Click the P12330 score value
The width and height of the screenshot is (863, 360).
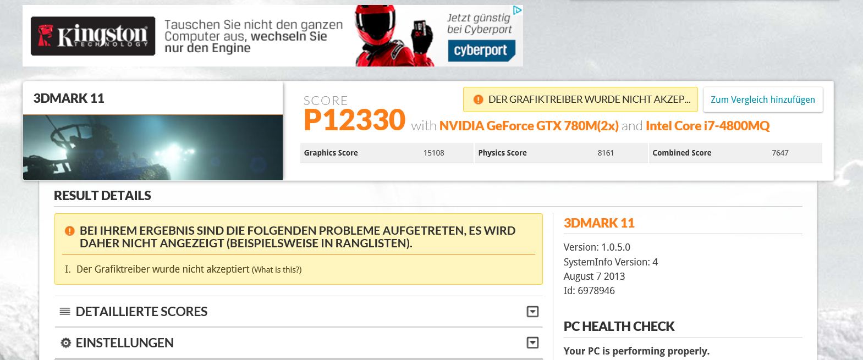coord(354,120)
